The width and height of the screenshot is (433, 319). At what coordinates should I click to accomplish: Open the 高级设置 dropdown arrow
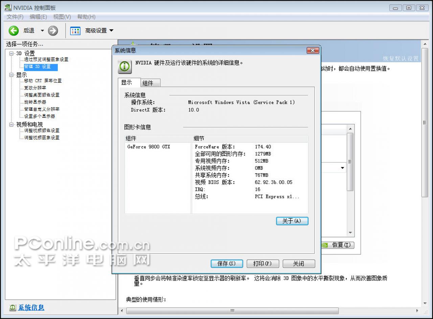tap(111, 30)
